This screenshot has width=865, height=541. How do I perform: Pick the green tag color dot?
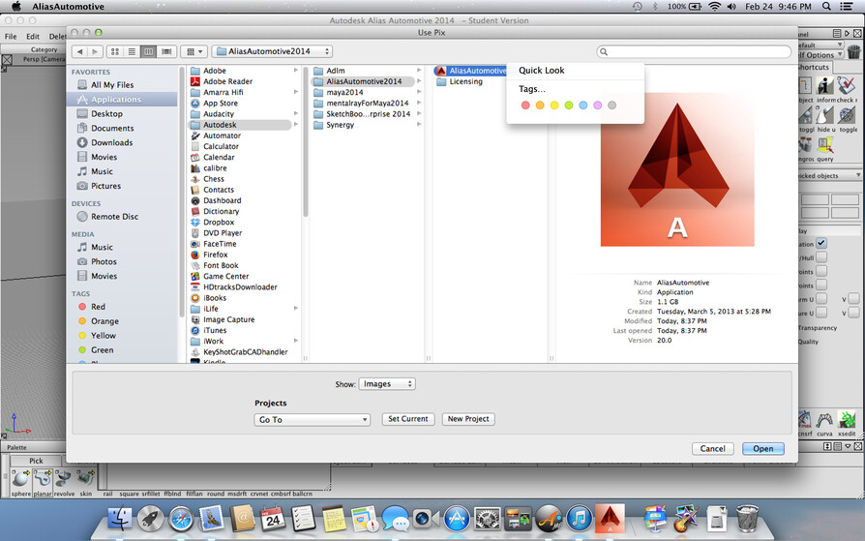click(x=569, y=105)
